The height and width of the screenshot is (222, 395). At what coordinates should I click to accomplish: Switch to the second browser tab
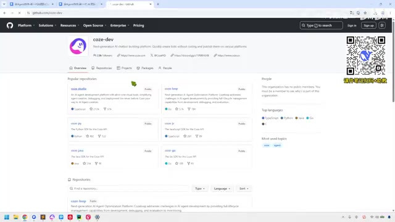80,4
